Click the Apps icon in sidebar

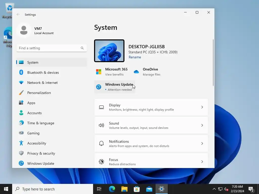pos(21,103)
